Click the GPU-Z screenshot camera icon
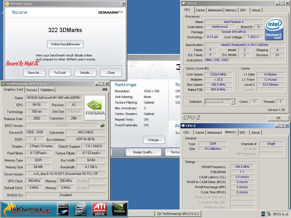This screenshot has height=218, width=291. [105, 89]
